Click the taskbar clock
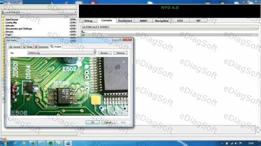261x146 pixels. click(251, 143)
